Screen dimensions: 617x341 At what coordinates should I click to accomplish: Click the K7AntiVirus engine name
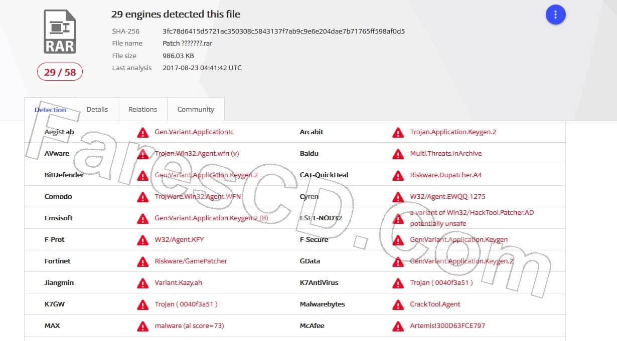319,283
